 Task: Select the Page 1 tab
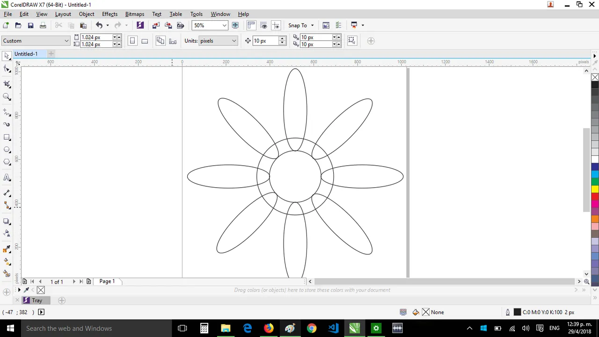click(x=107, y=281)
